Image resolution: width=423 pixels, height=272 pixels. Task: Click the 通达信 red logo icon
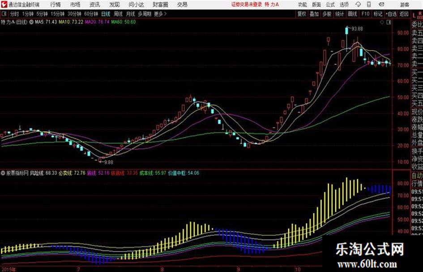(x=4, y=4)
